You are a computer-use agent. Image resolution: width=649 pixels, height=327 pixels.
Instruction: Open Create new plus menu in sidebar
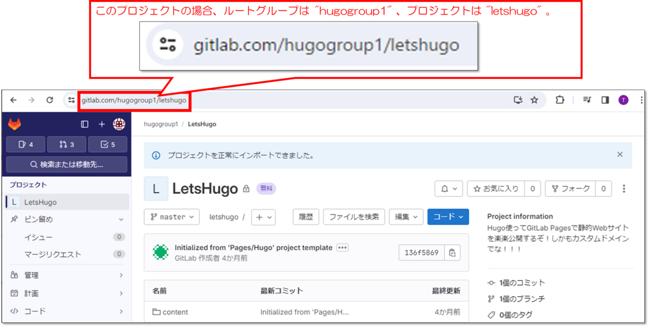pyautogui.click(x=102, y=124)
